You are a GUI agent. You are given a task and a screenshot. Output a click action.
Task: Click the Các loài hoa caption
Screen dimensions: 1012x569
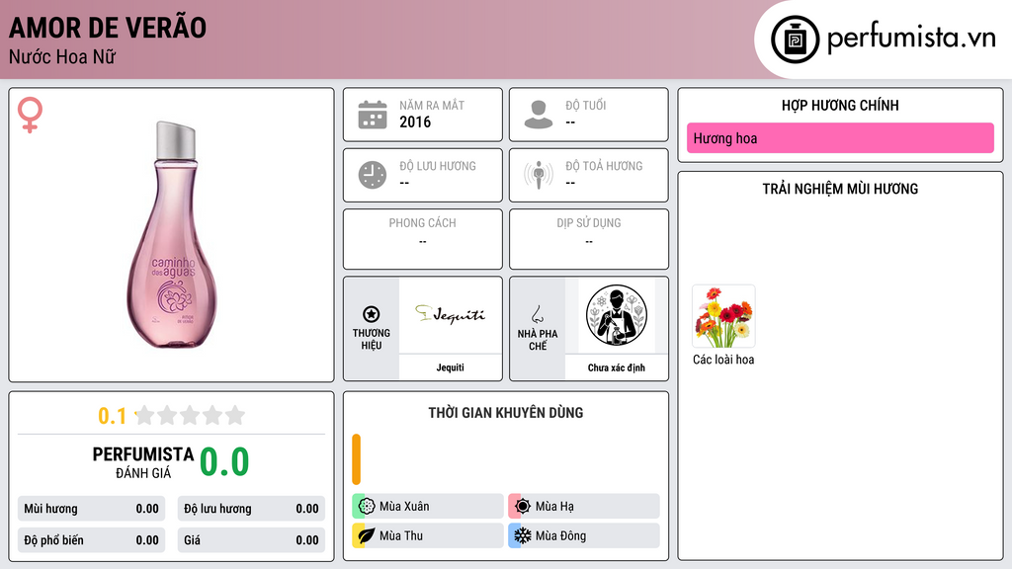723,360
